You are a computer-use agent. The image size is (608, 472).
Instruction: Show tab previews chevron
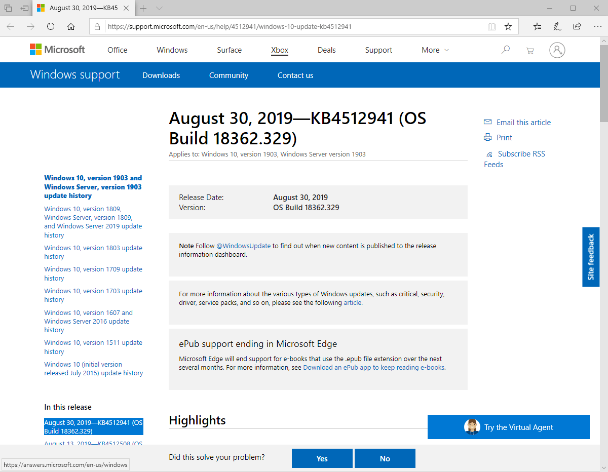tap(159, 8)
